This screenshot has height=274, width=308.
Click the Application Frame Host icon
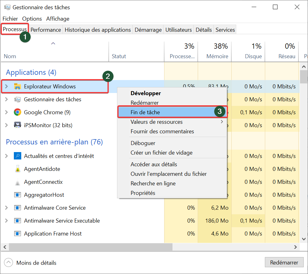18,234
